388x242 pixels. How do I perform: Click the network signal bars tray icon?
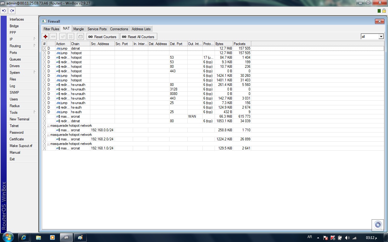tap(354, 238)
